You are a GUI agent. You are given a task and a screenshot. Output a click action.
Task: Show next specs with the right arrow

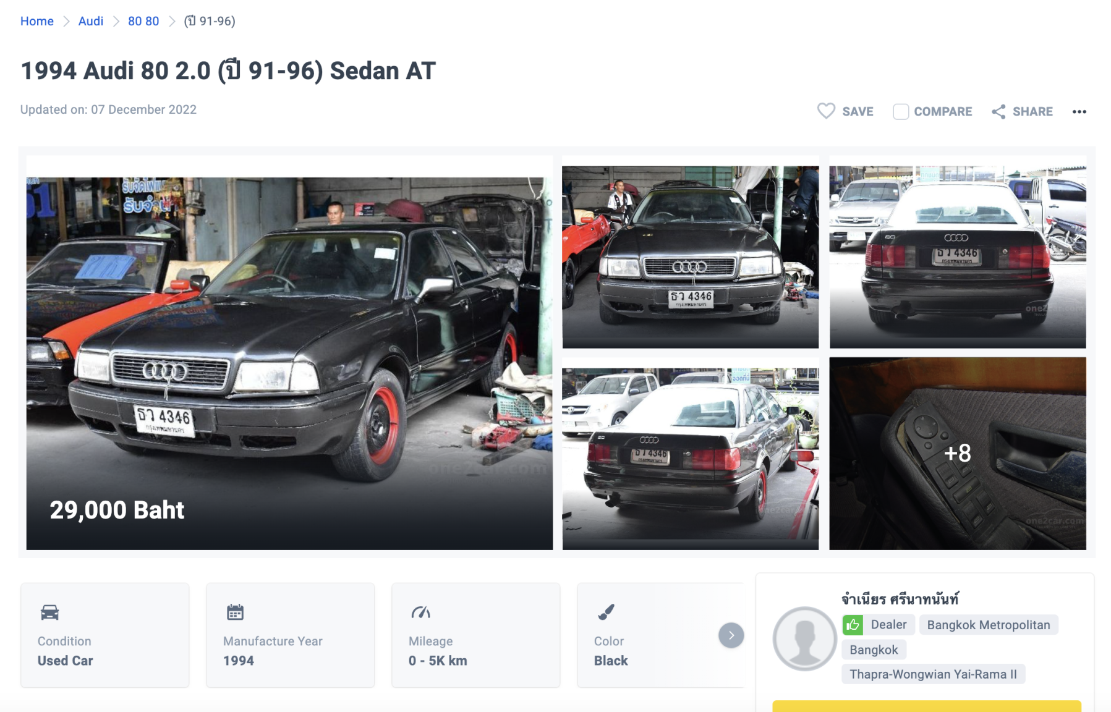(x=731, y=635)
